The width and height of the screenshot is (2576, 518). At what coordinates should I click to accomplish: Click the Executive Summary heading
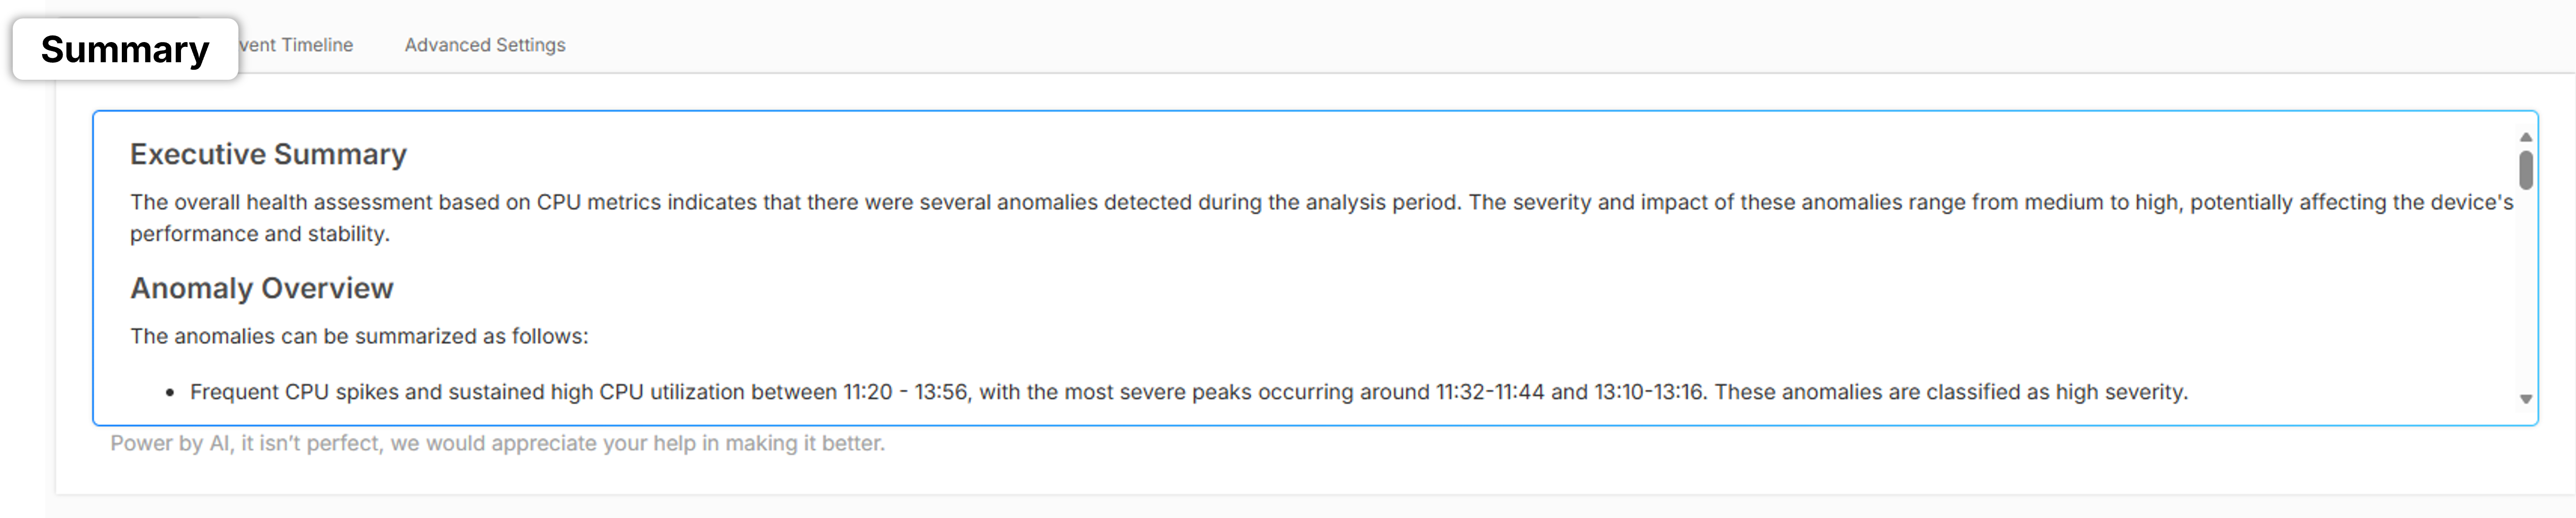click(268, 154)
